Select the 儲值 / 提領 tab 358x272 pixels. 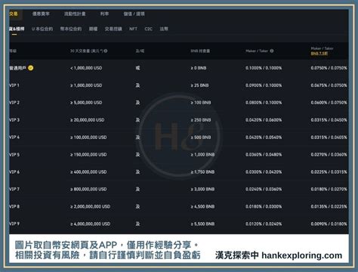[134, 14]
